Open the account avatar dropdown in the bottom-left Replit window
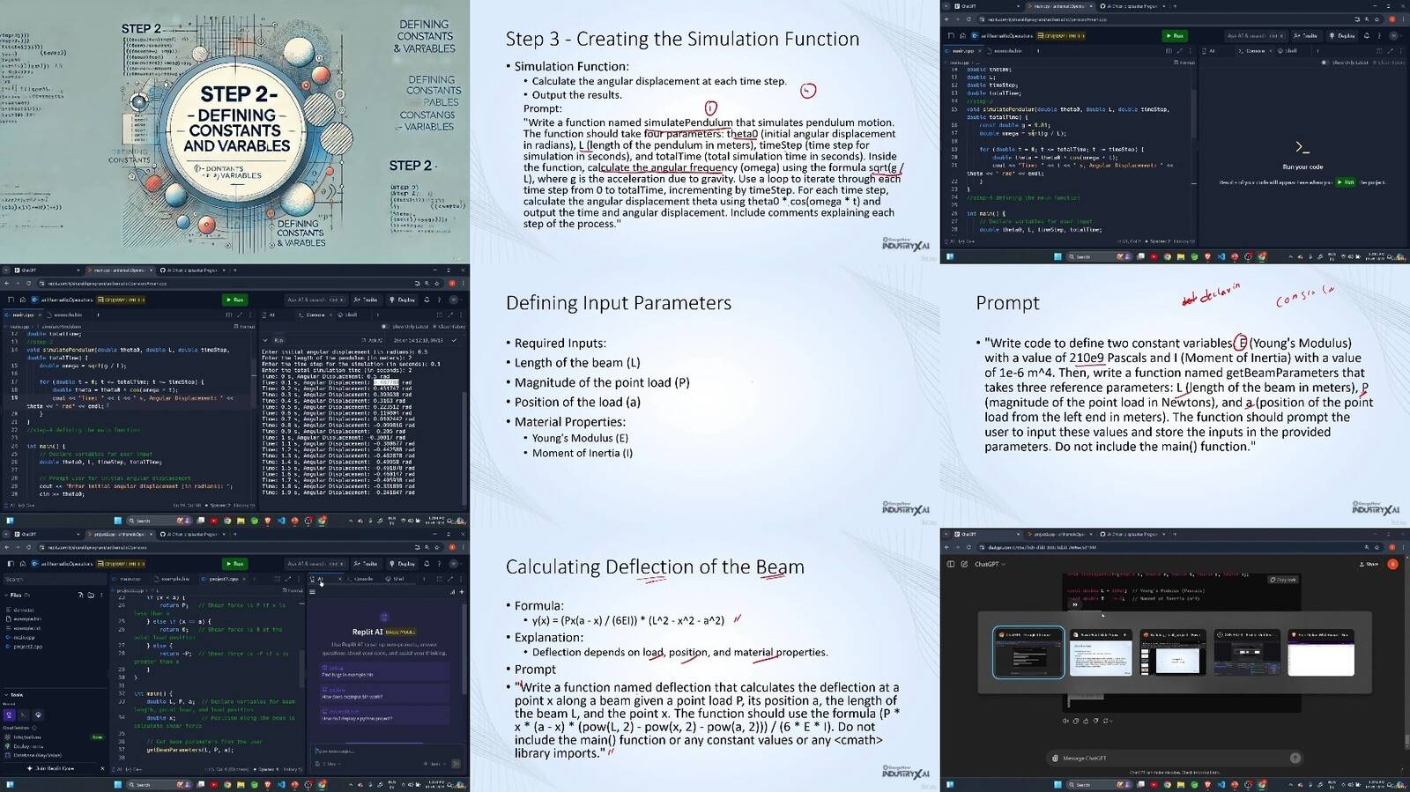The height and width of the screenshot is (792, 1410). 456,564
